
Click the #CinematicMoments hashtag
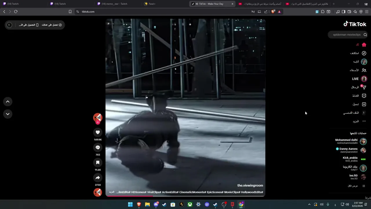[x=192, y=192]
